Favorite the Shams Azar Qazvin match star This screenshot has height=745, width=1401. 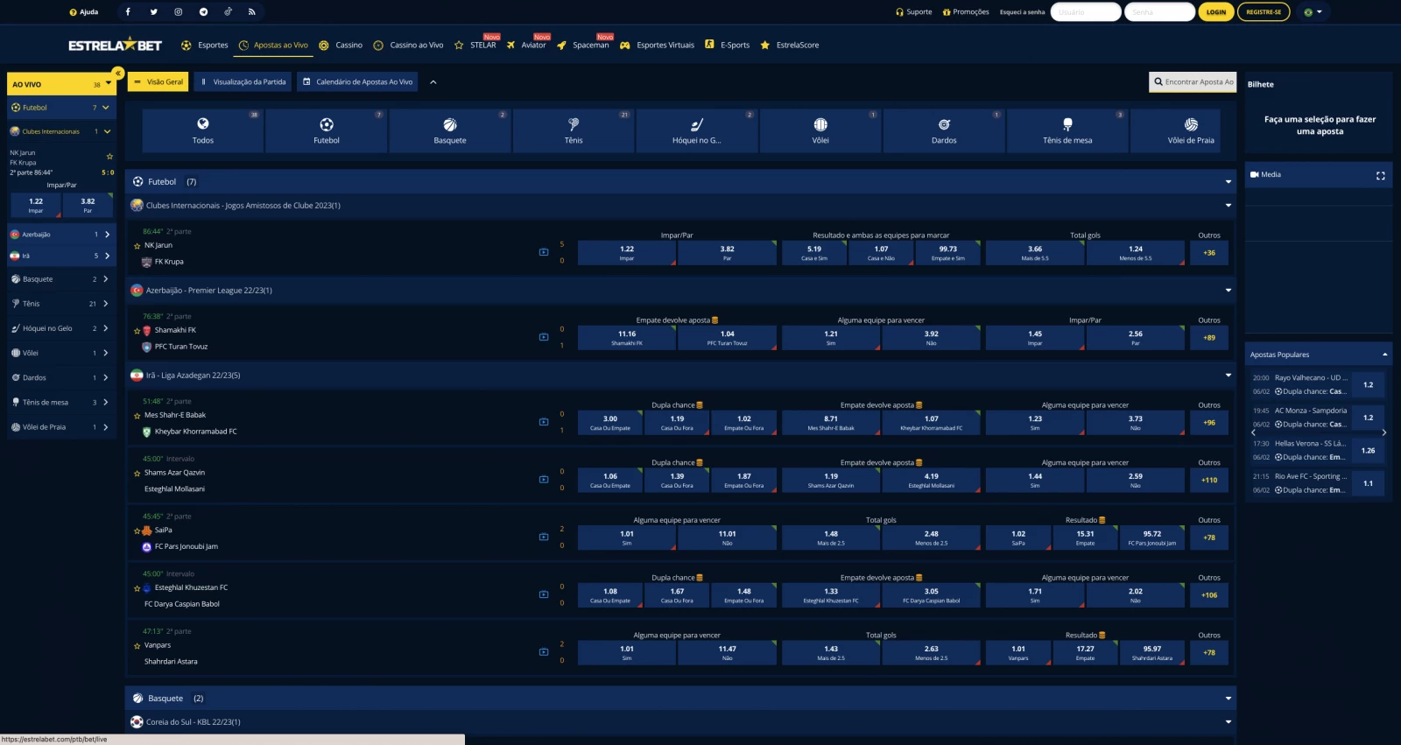137,474
